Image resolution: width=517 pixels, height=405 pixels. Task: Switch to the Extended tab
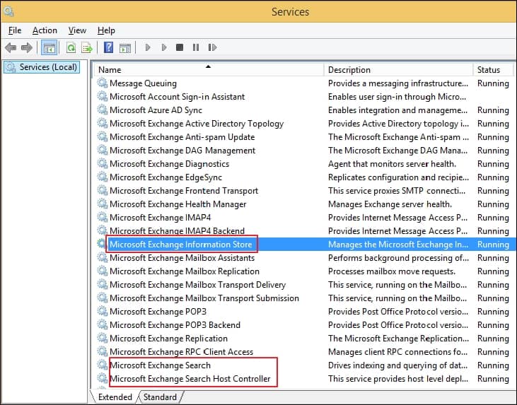(x=115, y=397)
